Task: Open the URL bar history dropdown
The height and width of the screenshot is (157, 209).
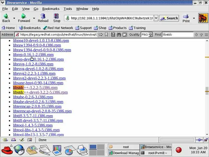Action: [156, 18]
